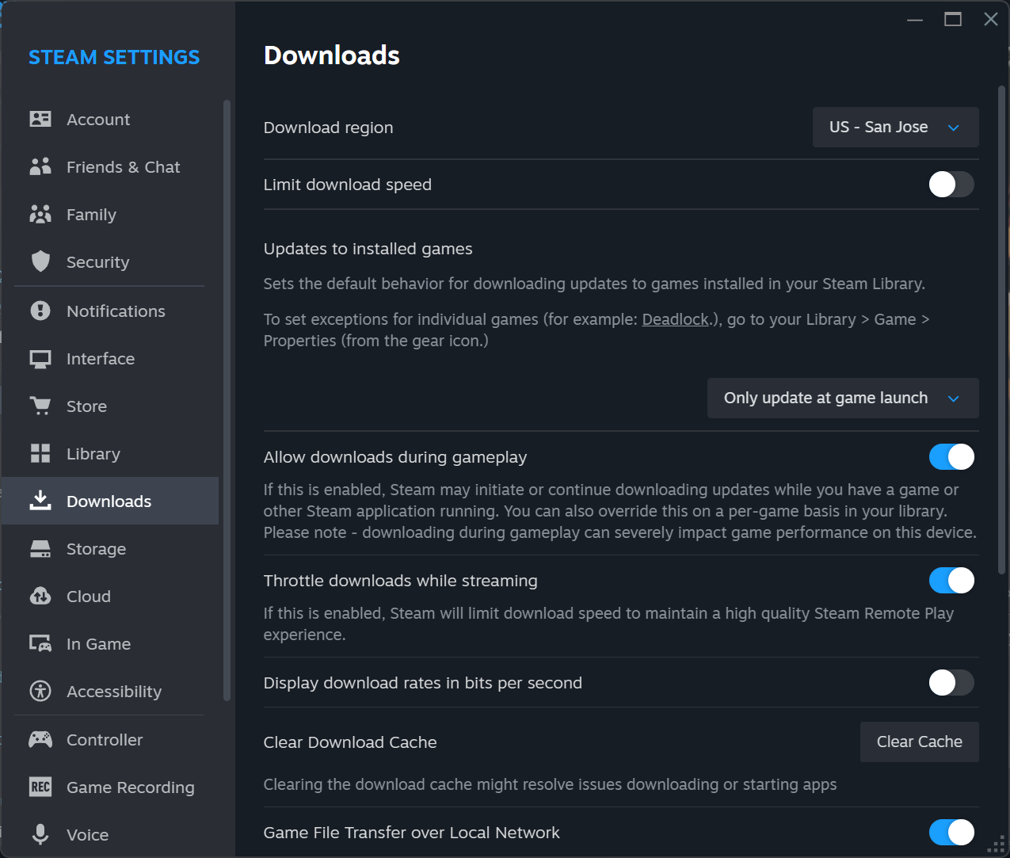Screen dimensions: 1010x858
Task: Click the Clear Download Cache label
Action: click(x=350, y=742)
